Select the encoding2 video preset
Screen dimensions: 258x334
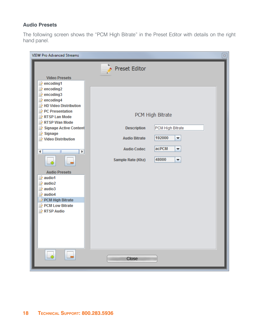pos(53,89)
